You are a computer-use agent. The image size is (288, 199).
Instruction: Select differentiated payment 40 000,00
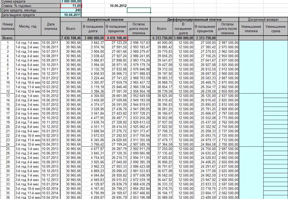(x=162, y=43)
